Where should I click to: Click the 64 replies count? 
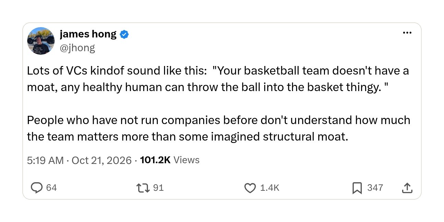[51, 188]
